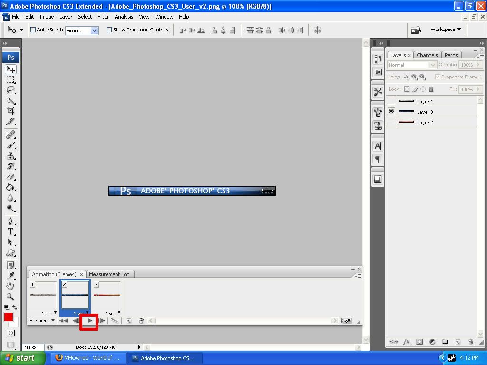Select the Lasso tool

[10, 90]
